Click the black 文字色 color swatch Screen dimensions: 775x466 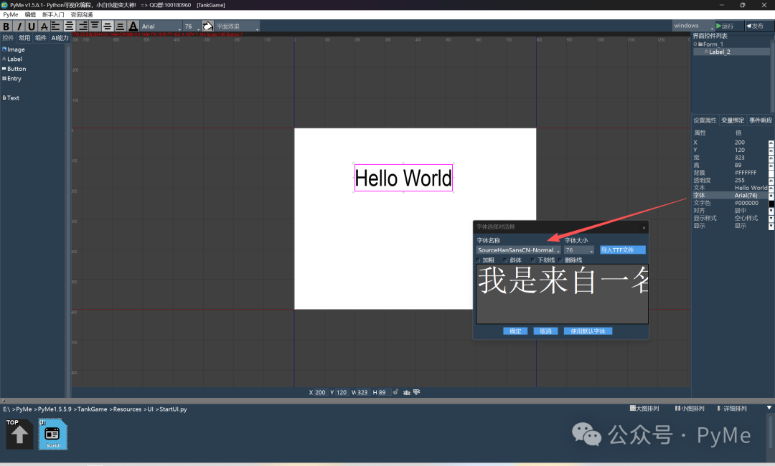click(x=771, y=204)
